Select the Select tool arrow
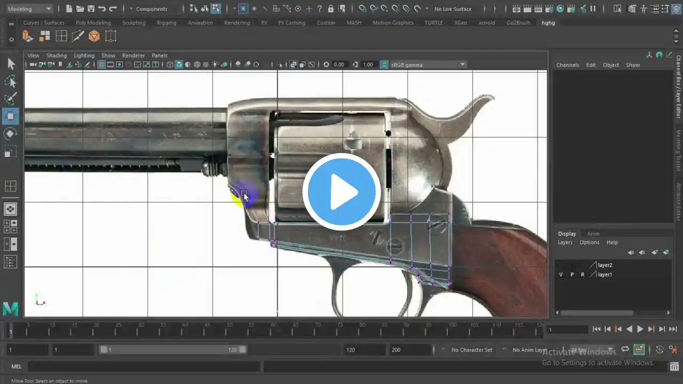Image resolution: width=683 pixels, height=384 pixels. pyautogui.click(x=11, y=64)
